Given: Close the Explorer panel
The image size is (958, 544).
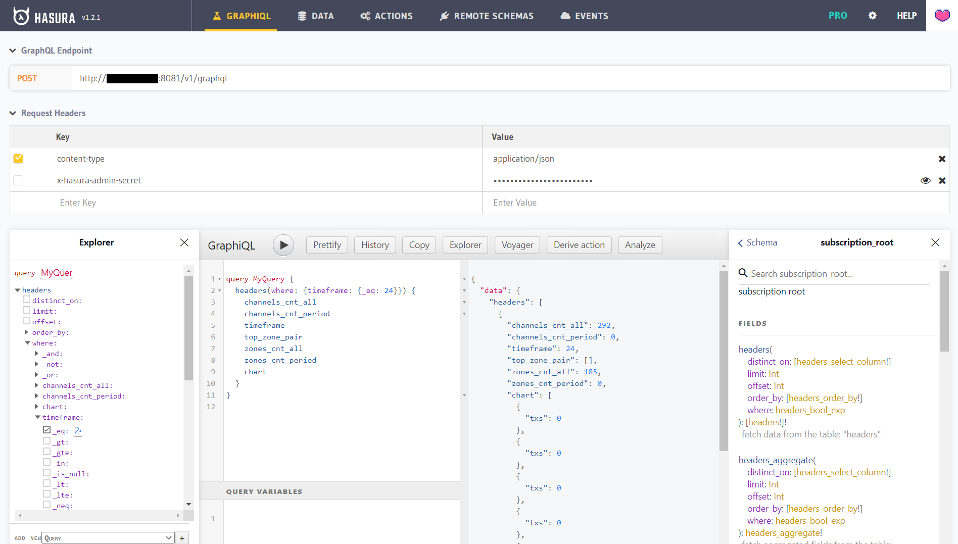Looking at the screenshot, I should coord(184,243).
